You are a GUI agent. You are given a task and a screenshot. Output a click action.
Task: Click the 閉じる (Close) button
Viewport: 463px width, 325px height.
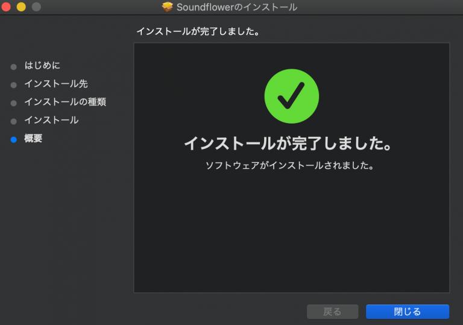pos(407,311)
